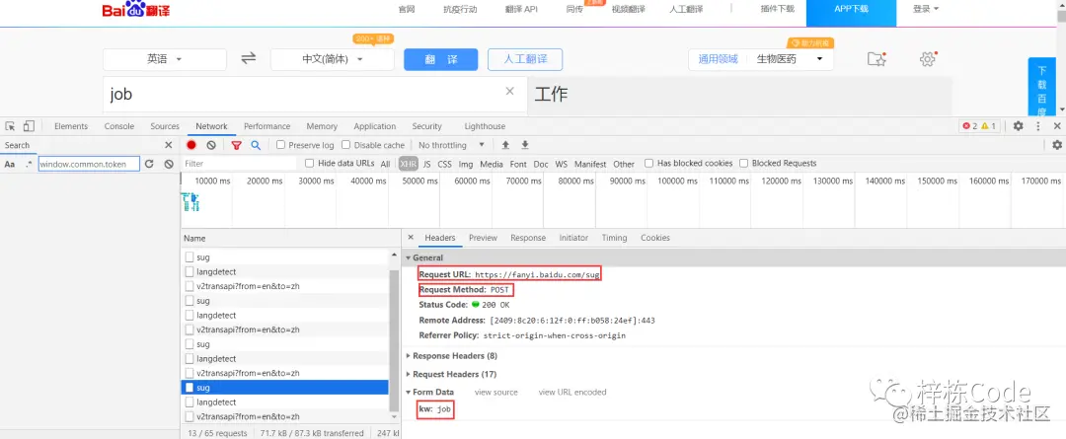Screen dimensions: 1066x439
Task: Click the outlined 人工翻译 button
Action: point(525,59)
